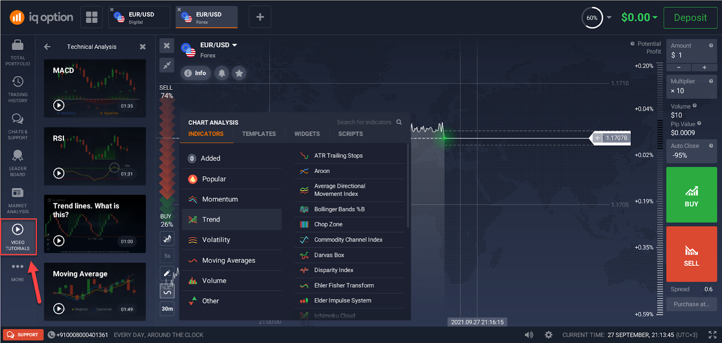The width and height of the screenshot is (722, 343).
Task: Open the Volatility indicators category
Action: coord(232,240)
